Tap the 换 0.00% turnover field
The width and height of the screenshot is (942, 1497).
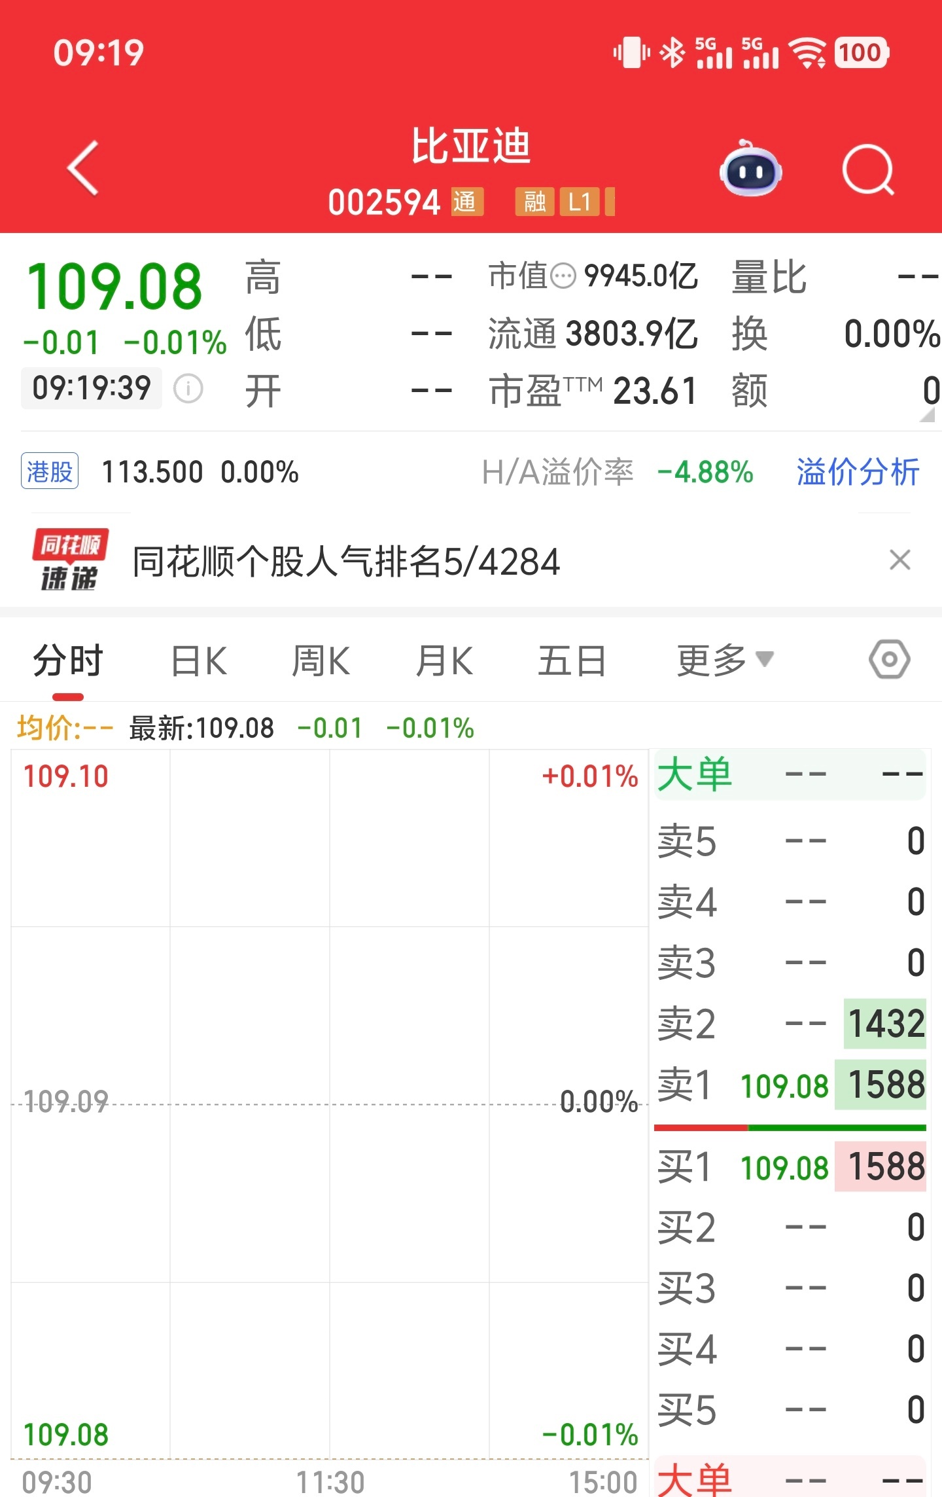click(835, 334)
